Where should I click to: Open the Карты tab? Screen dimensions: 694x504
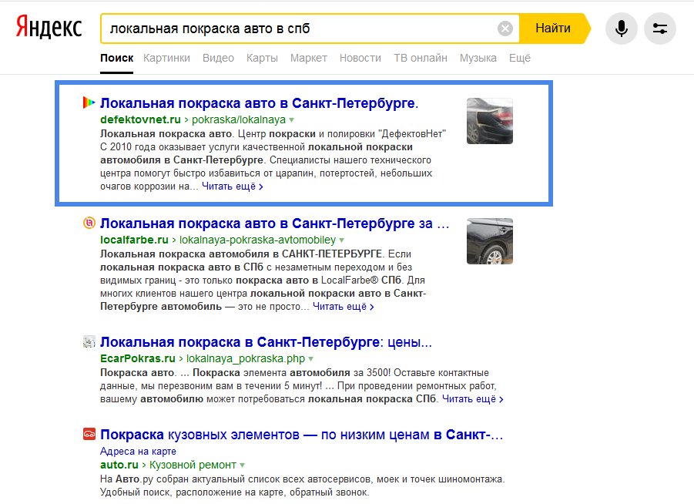pos(262,58)
